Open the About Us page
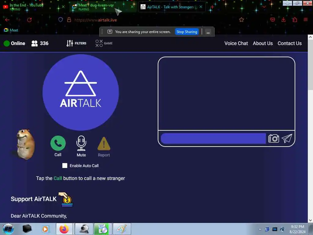 tap(263, 43)
